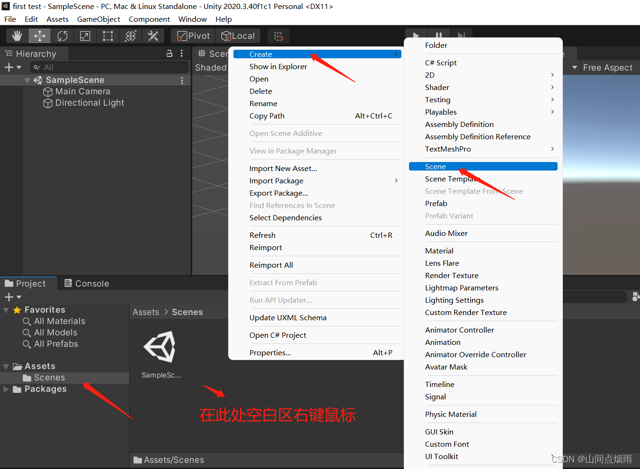The height and width of the screenshot is (469, 640).
Task: Select the Directional Light object
Action: click(84, 103)
